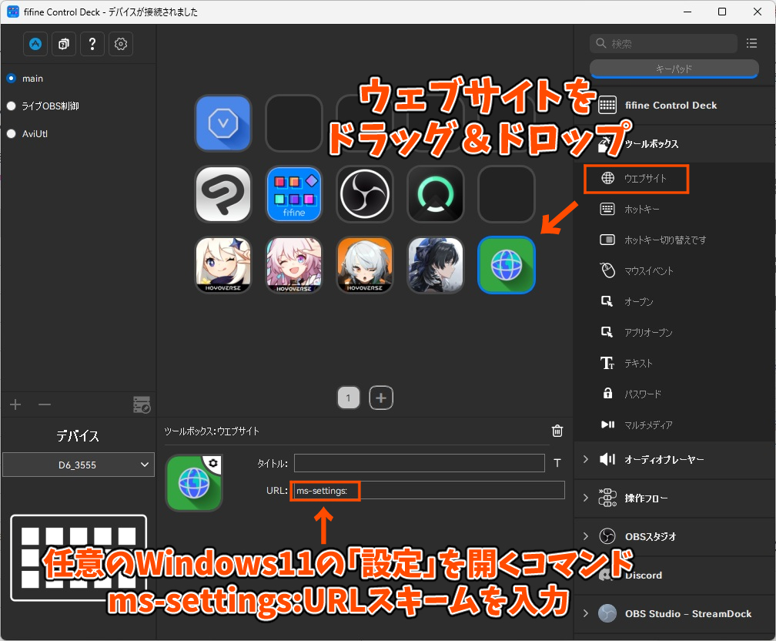Choose マルチメディア from the toolbox list
Screen dimensions: 776x641
pos(647,425)
